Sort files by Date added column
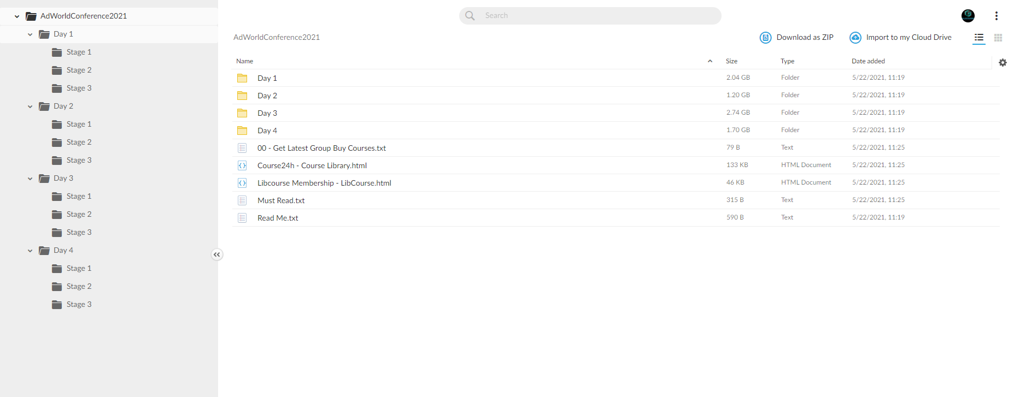The image size is (1014, 397). click(868, 61)
